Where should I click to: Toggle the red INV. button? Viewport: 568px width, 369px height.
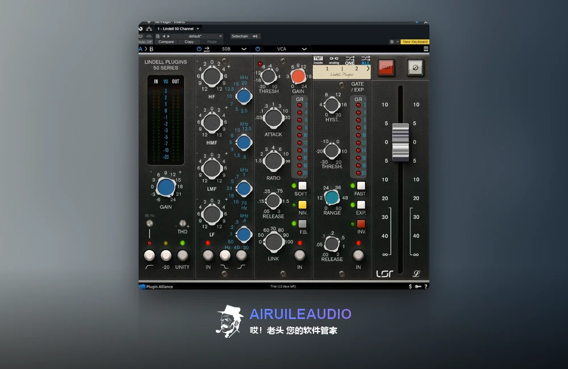(361, 224)
